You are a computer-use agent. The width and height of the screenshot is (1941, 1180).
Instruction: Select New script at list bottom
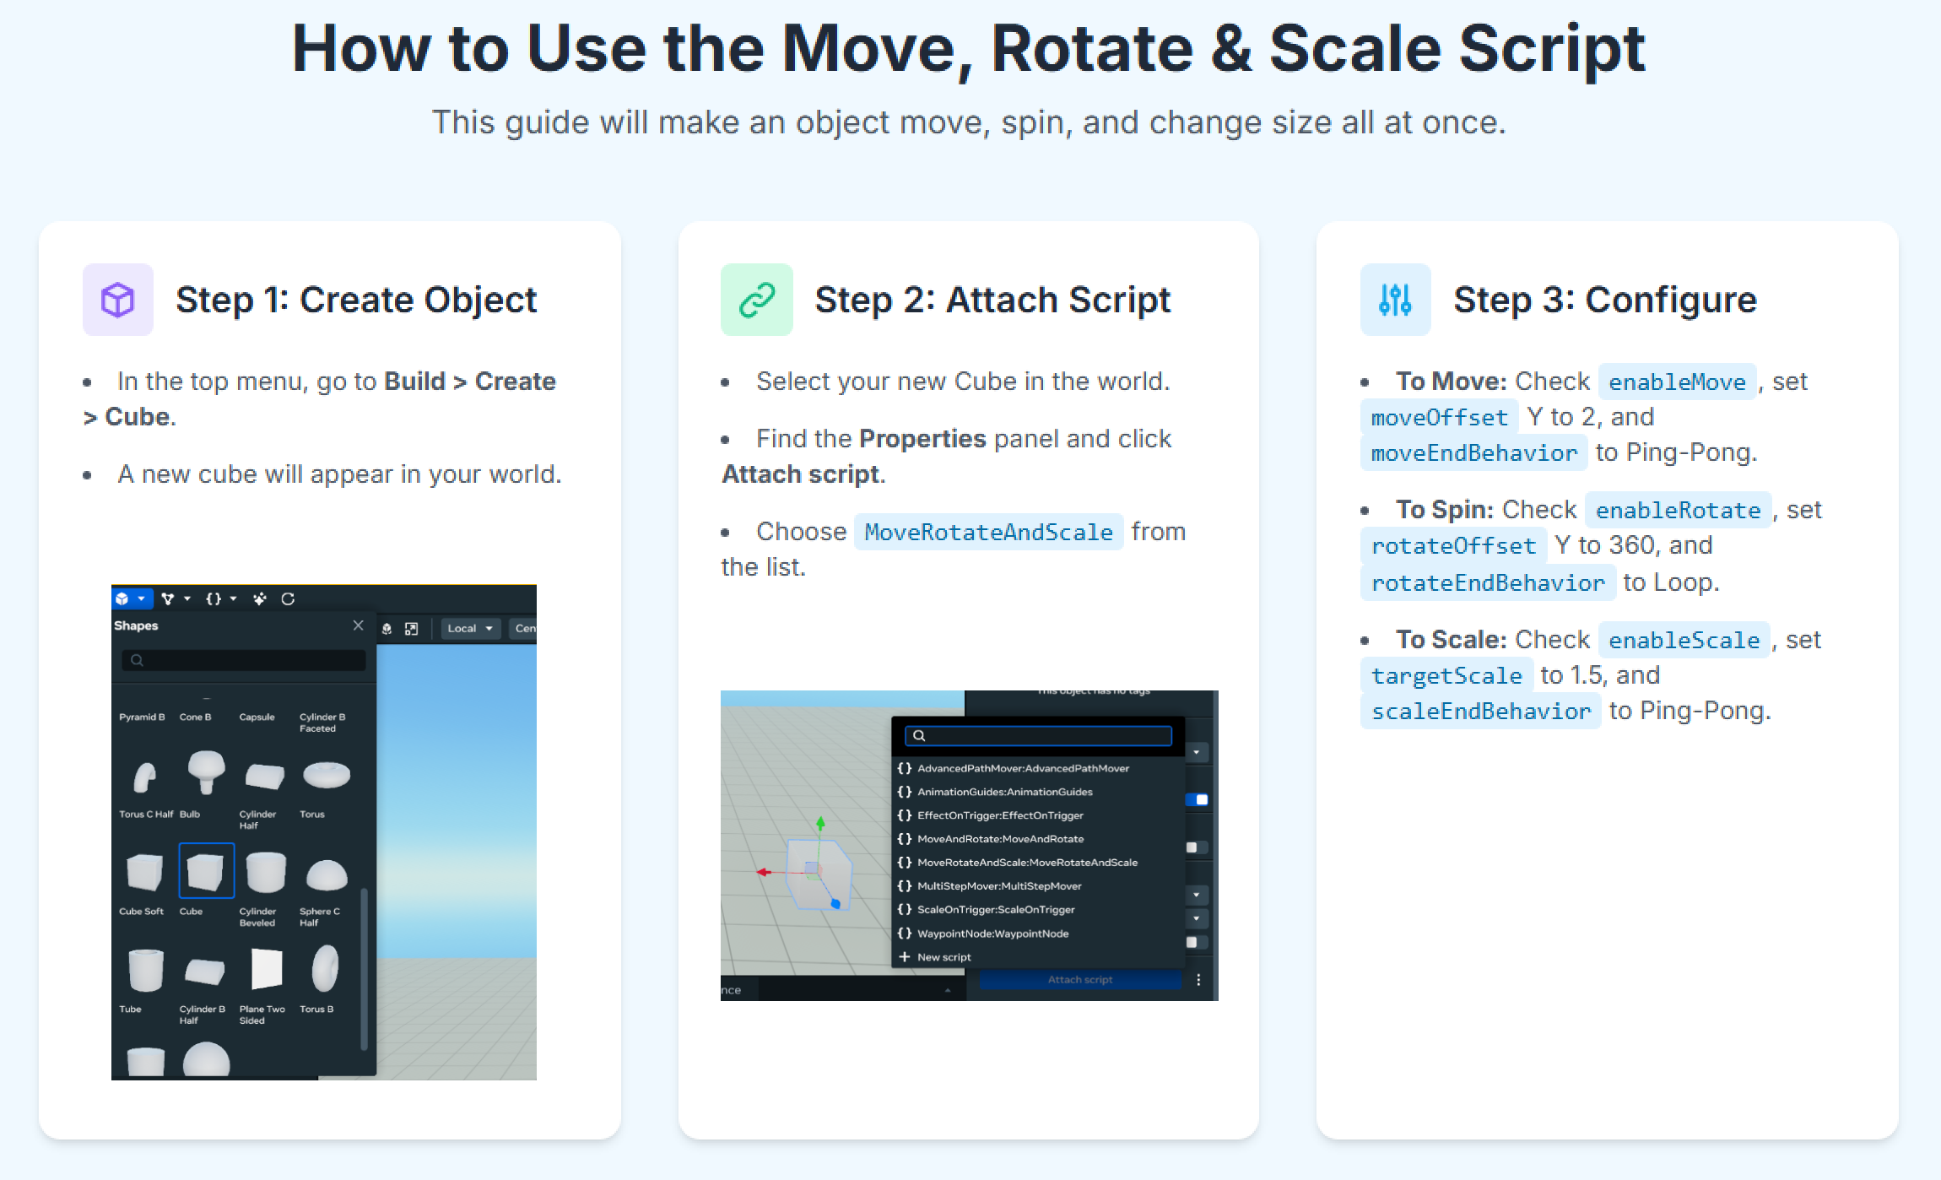[x=943, y=957]
